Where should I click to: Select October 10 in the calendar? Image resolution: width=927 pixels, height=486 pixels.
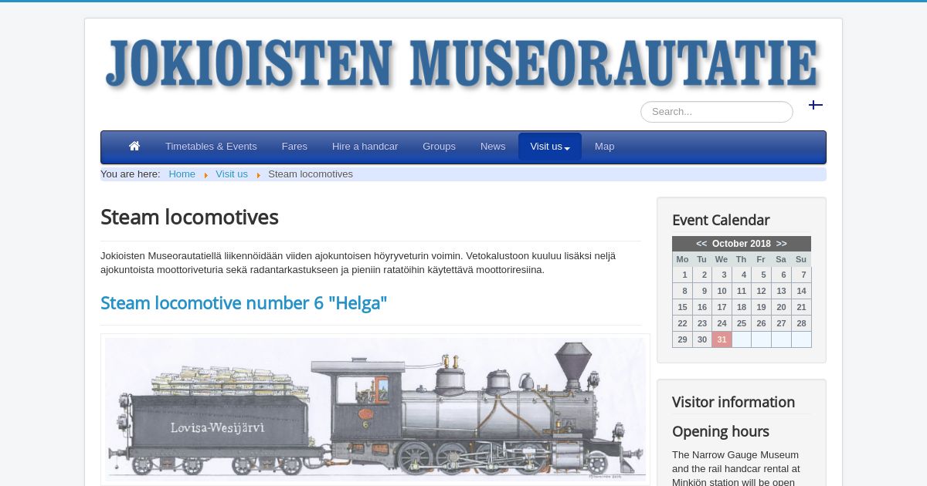722,291
